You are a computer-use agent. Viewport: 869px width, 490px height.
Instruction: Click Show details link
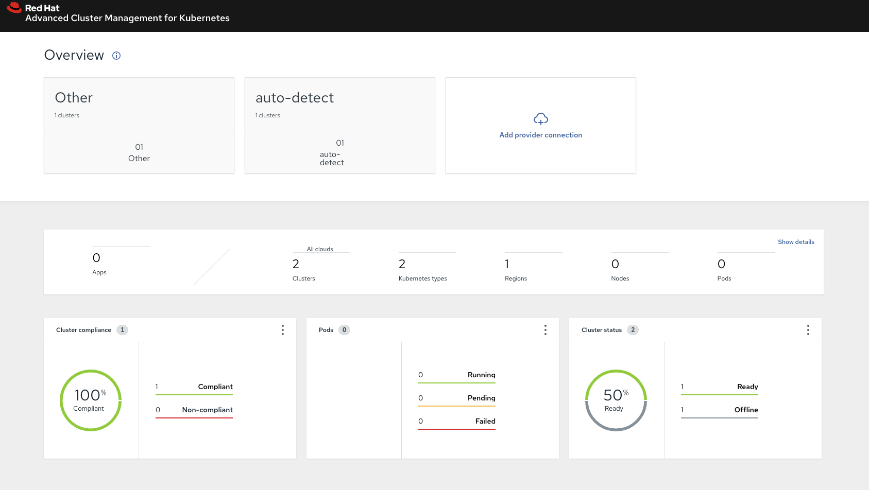796,242
